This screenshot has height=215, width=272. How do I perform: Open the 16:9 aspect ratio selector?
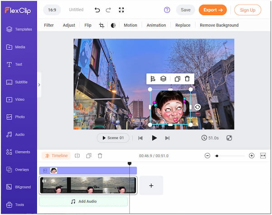pos(52,10)
